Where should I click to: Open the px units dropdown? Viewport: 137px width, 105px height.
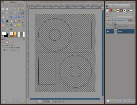point(40,102)
